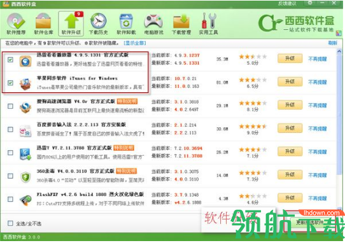Open the 下载历史 clock icon
The image size is (345, 243).
(99, 24)
